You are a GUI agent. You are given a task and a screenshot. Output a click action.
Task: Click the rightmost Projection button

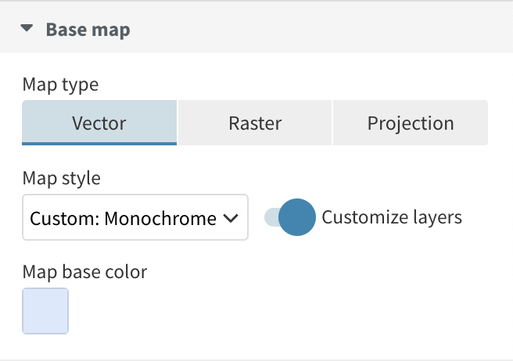click(411, 123)
